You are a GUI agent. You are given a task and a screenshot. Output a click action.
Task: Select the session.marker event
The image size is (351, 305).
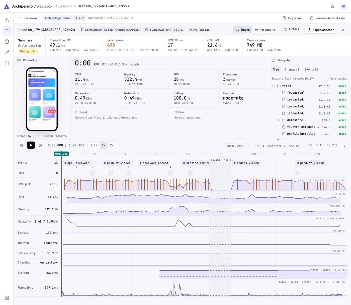196,163
